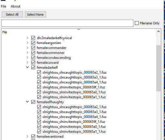
Task: Select the femalecommander row label
Action: (x=51, y=48)
